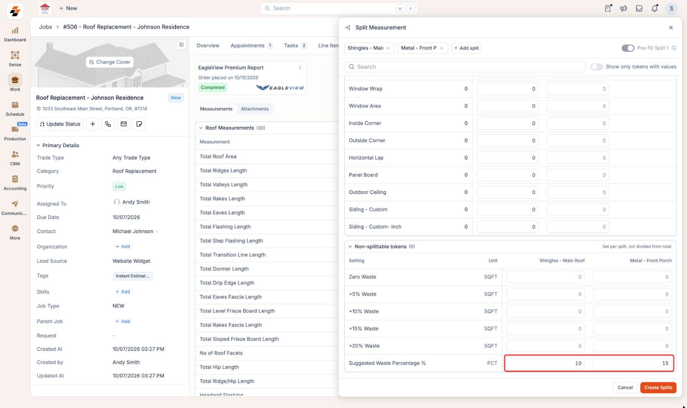The image size is (687, 408).
Task: Enable Show only tokens with values
Action: click(x=597, y=67)
